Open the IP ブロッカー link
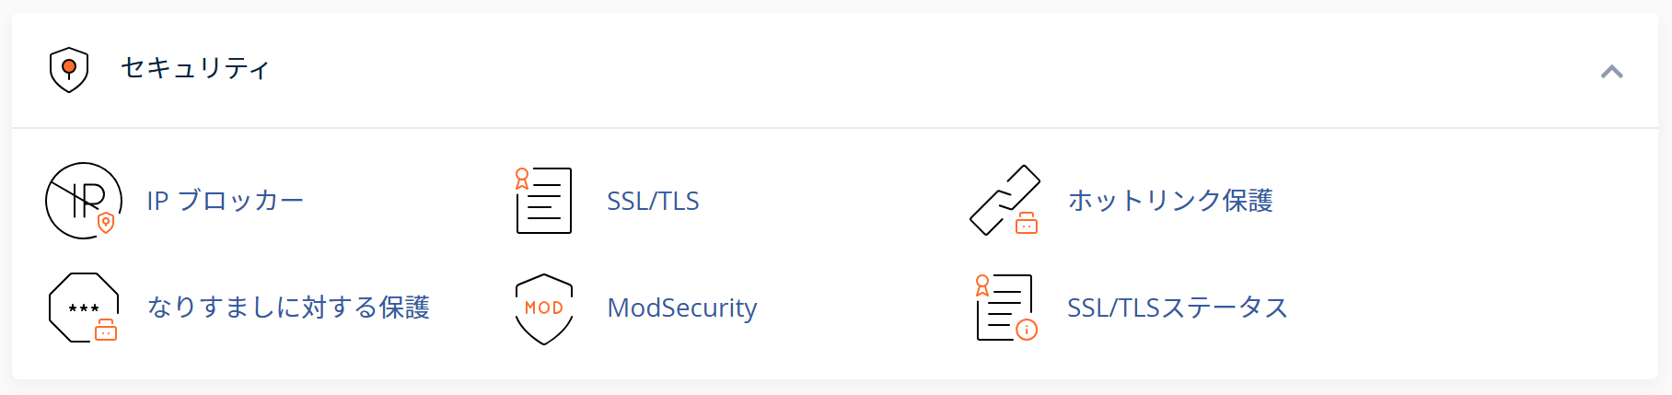 click(x=226, y=201)
